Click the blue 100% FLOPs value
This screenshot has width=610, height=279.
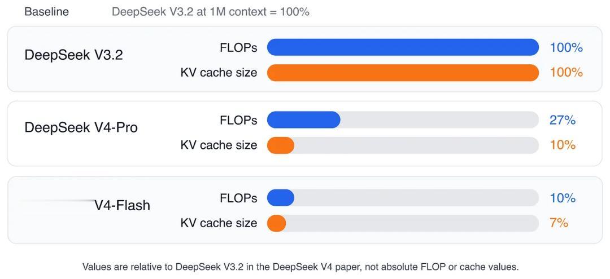click(x=566, y=48)
